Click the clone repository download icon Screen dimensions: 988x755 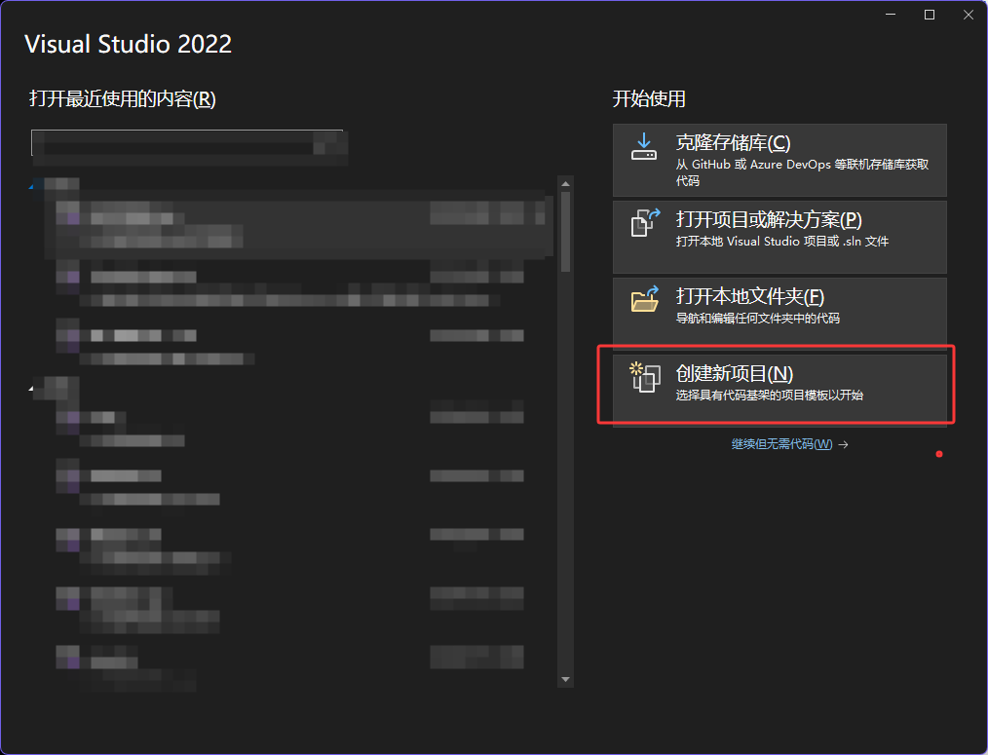click(644, 146)
